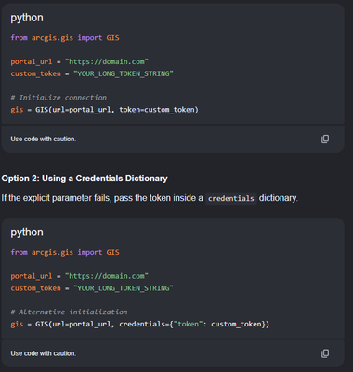Screen dimensions: 353x372
Task: Click the Option 2 Credentials Dictionary heading
Action: [85, 179]
